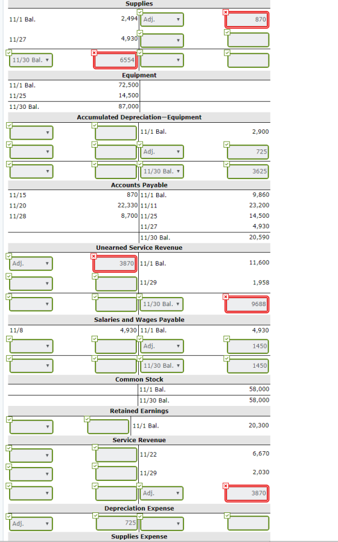Edit the 3870 field in Service Revenue
Screen dimensions: 338x542
[247, 493]
